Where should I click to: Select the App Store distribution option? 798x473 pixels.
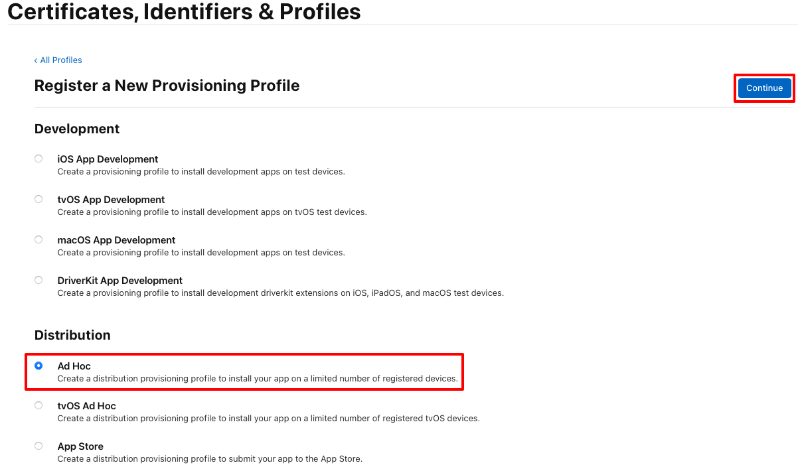click(38, 445)
